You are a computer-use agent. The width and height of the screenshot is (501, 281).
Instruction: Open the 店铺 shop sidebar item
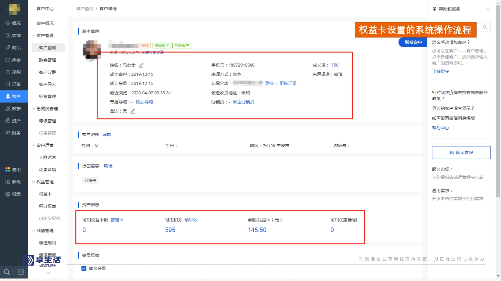(x=14, y=35)
